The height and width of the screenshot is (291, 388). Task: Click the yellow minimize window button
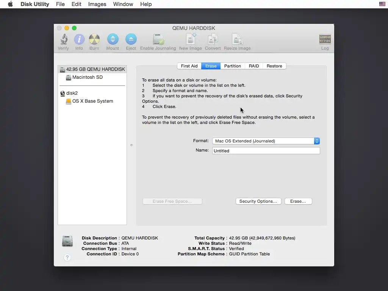[67, 28]
